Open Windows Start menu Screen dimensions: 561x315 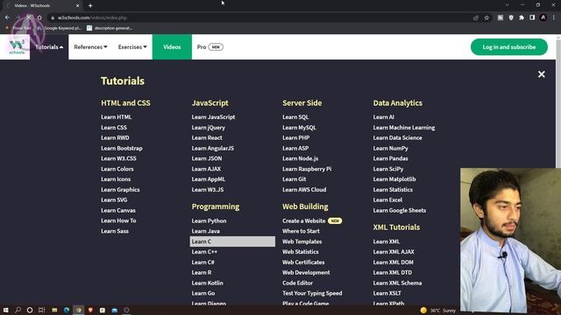click(6, 310)
